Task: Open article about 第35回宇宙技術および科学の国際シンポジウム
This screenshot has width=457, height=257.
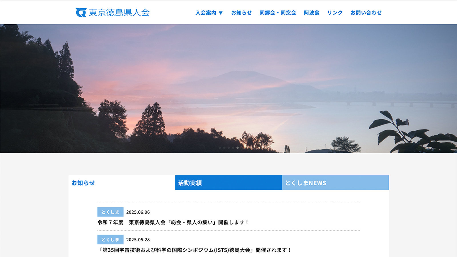Action: coord(195,250)
